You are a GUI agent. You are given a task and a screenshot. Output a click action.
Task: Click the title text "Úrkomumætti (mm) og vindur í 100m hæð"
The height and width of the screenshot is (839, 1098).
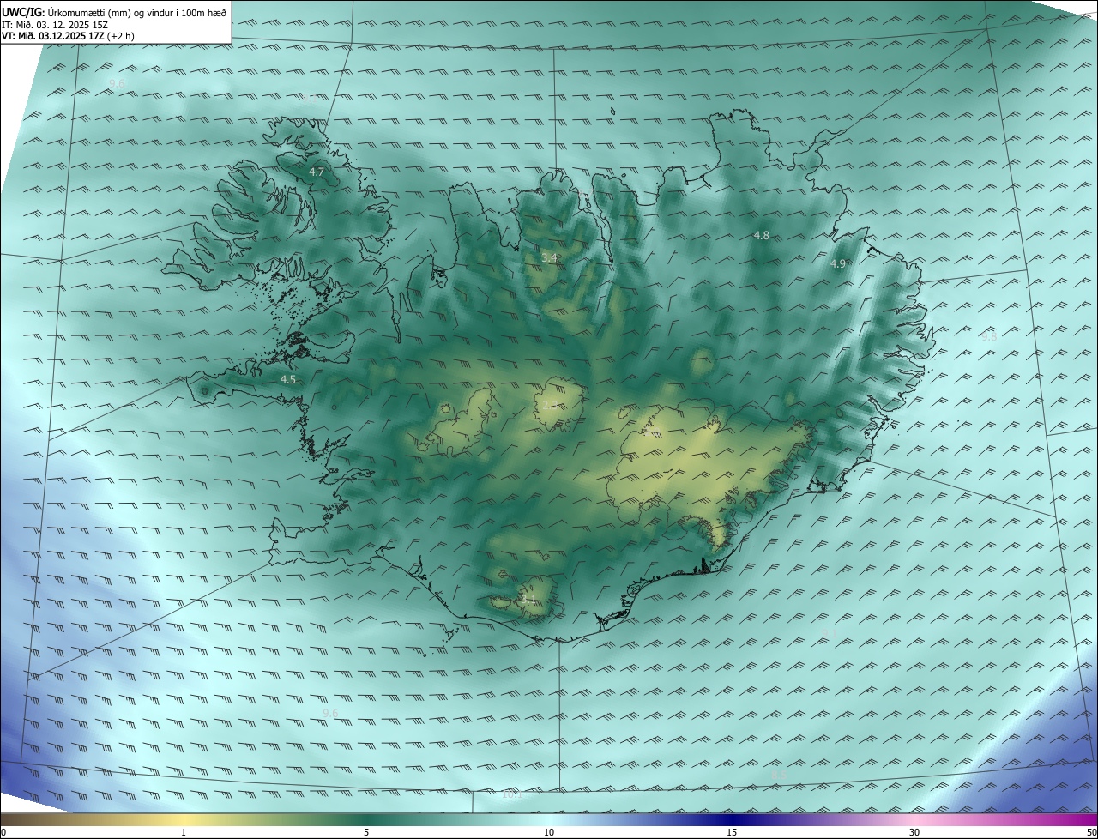click(136, 13)
